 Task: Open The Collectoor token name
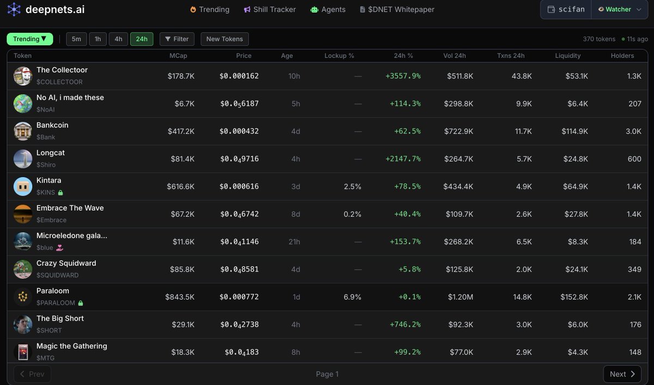(62, 70)
